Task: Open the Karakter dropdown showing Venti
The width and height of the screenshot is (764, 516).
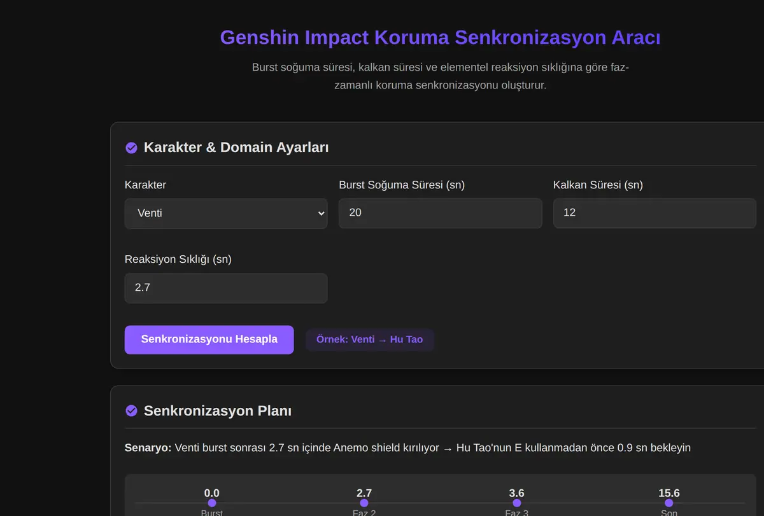Action: coord(226,213)
